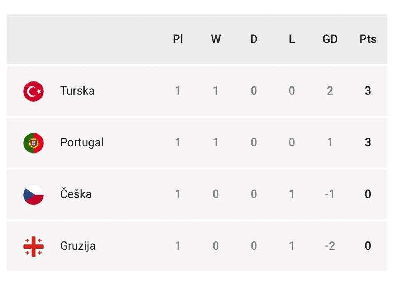Click the Turkey flag icon
394x287 pixels.
[33, 91]
